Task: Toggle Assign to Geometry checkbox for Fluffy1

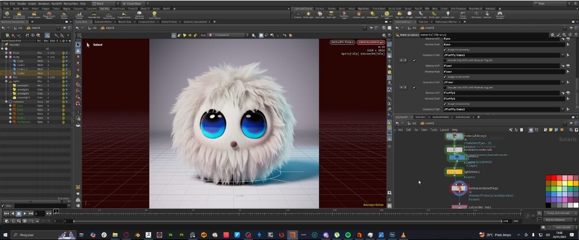Action: click(x=444, y=104)
